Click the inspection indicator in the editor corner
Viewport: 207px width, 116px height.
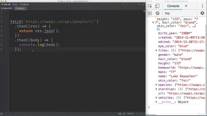click(x=144, y=11)
